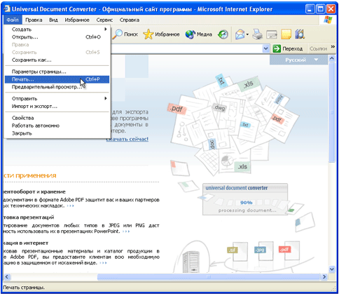Image resolution: width=339 pixels, height=296 pixels.
Task: Click the vertical scrollbar thumb
Action: click(x=332, y=112)
